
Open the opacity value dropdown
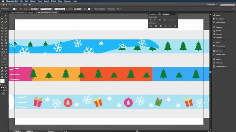click(82, 9)
